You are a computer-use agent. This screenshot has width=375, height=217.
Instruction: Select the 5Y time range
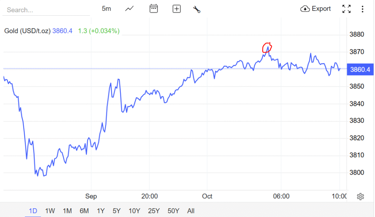[117, 211]
